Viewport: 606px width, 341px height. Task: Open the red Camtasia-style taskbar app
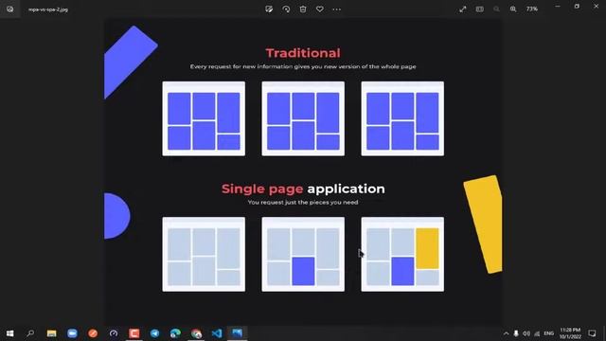(134, 333)
